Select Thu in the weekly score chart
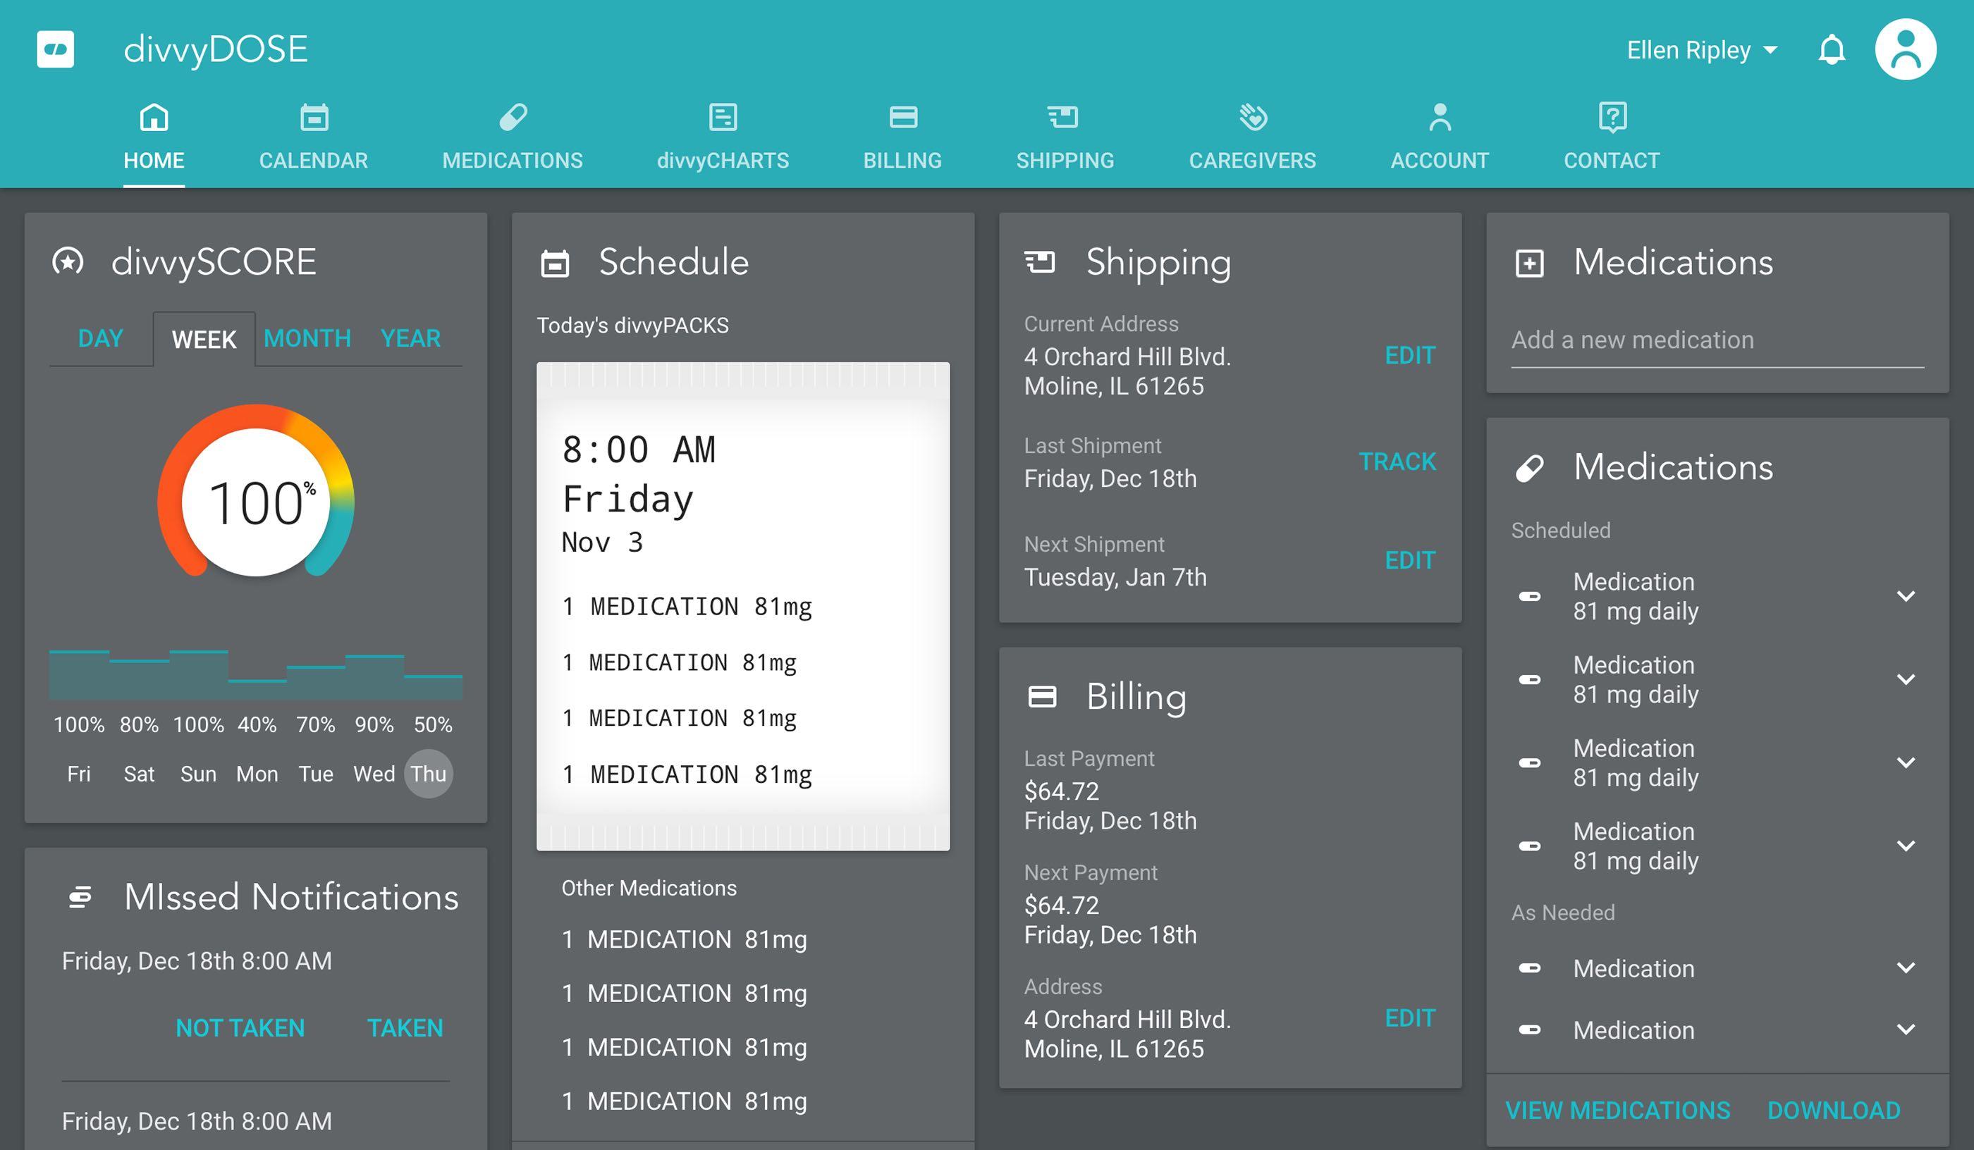 pyautogui.click(x=429, y=774)
